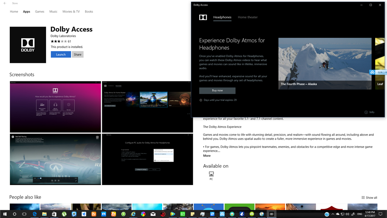This screenshot has height=218, width=387.
Task: Open Cortana search circle on taskbar
Action: coord(14,214)
